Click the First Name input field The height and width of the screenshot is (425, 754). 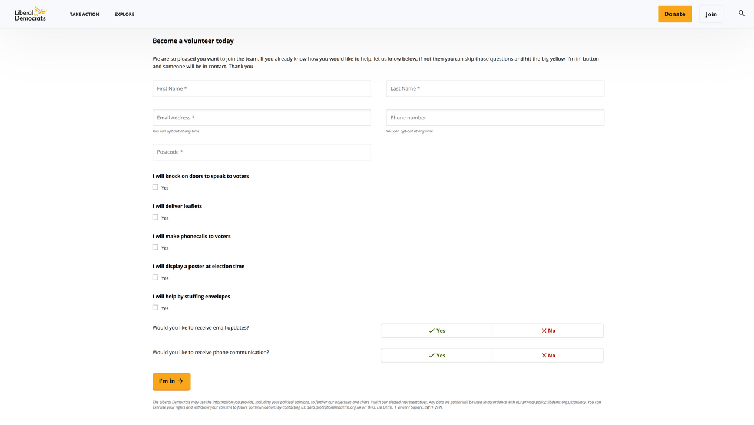click(x=261, y=88)
